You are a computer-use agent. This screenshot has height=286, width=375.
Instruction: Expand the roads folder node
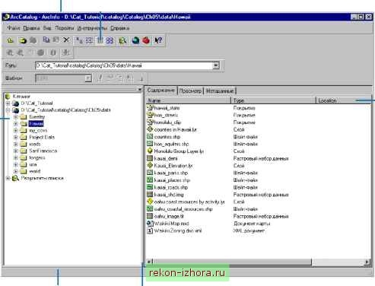(x=16, y=144)
